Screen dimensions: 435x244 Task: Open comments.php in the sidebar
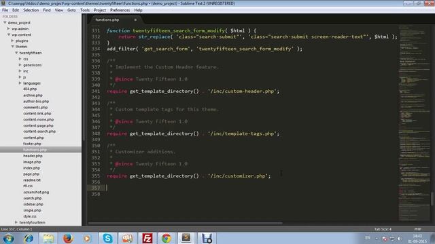click(x=35, y=107)
